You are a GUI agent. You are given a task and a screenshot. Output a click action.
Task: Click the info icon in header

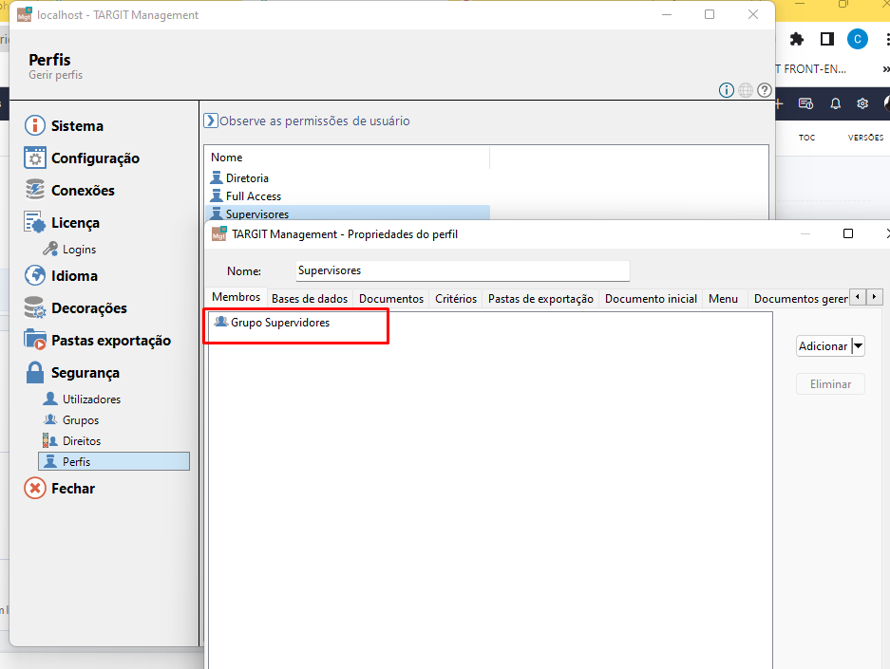pos(727,90)
